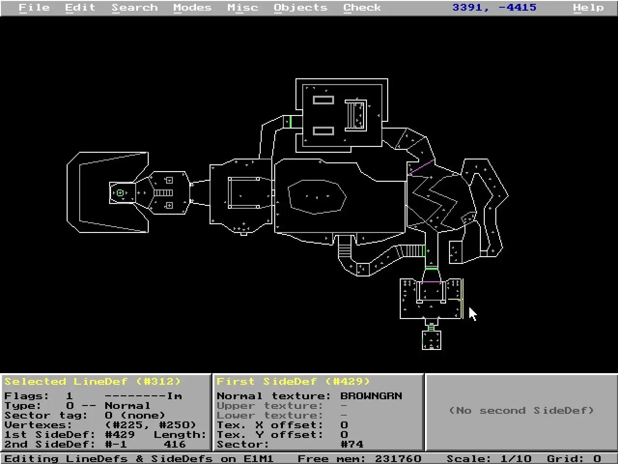Open the Search menu
The image size is (618, 464).
click(135, 8)
